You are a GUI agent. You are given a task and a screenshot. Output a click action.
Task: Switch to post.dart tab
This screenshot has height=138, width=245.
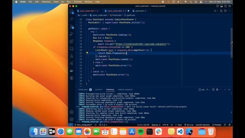pos(139,11)
